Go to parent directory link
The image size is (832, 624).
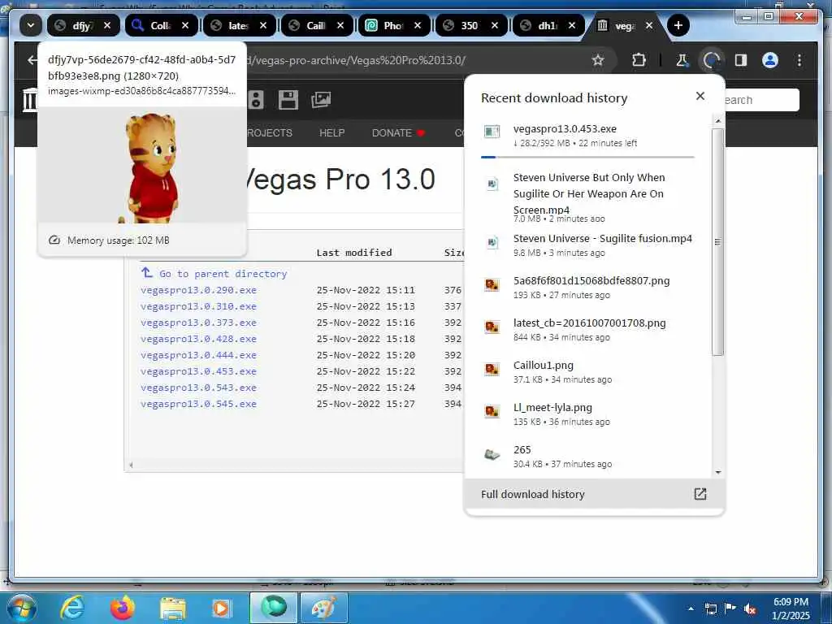click(214, 273)
